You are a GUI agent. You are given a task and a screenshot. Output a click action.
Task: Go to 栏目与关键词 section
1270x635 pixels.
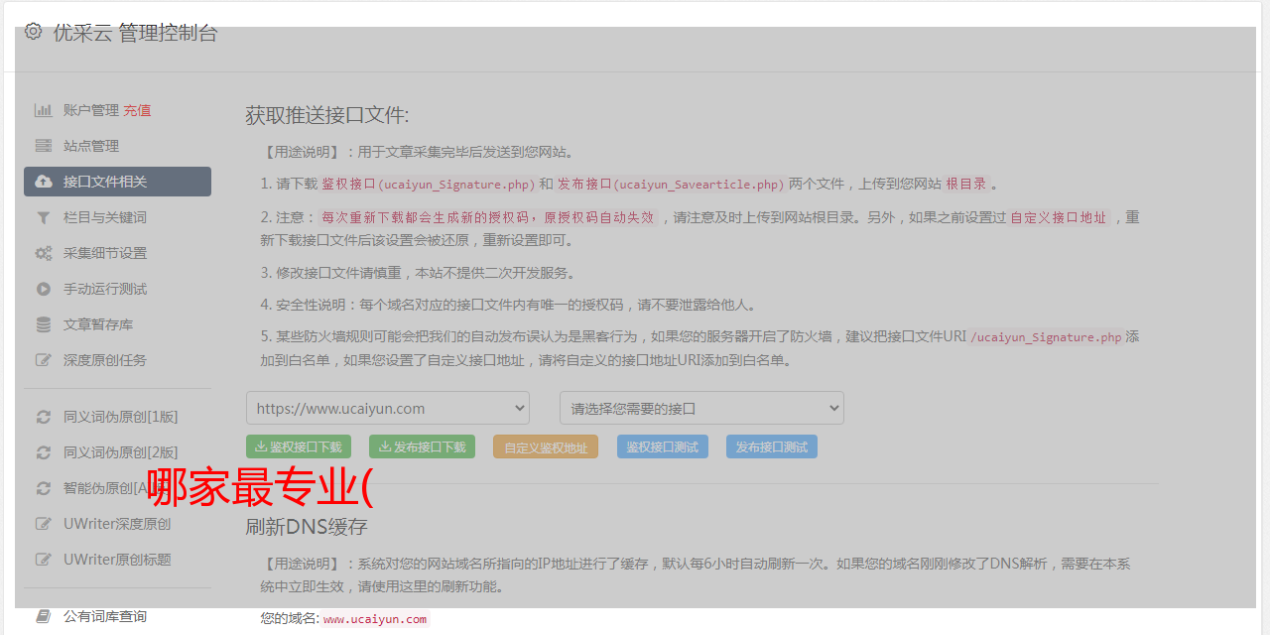(105, 217)
